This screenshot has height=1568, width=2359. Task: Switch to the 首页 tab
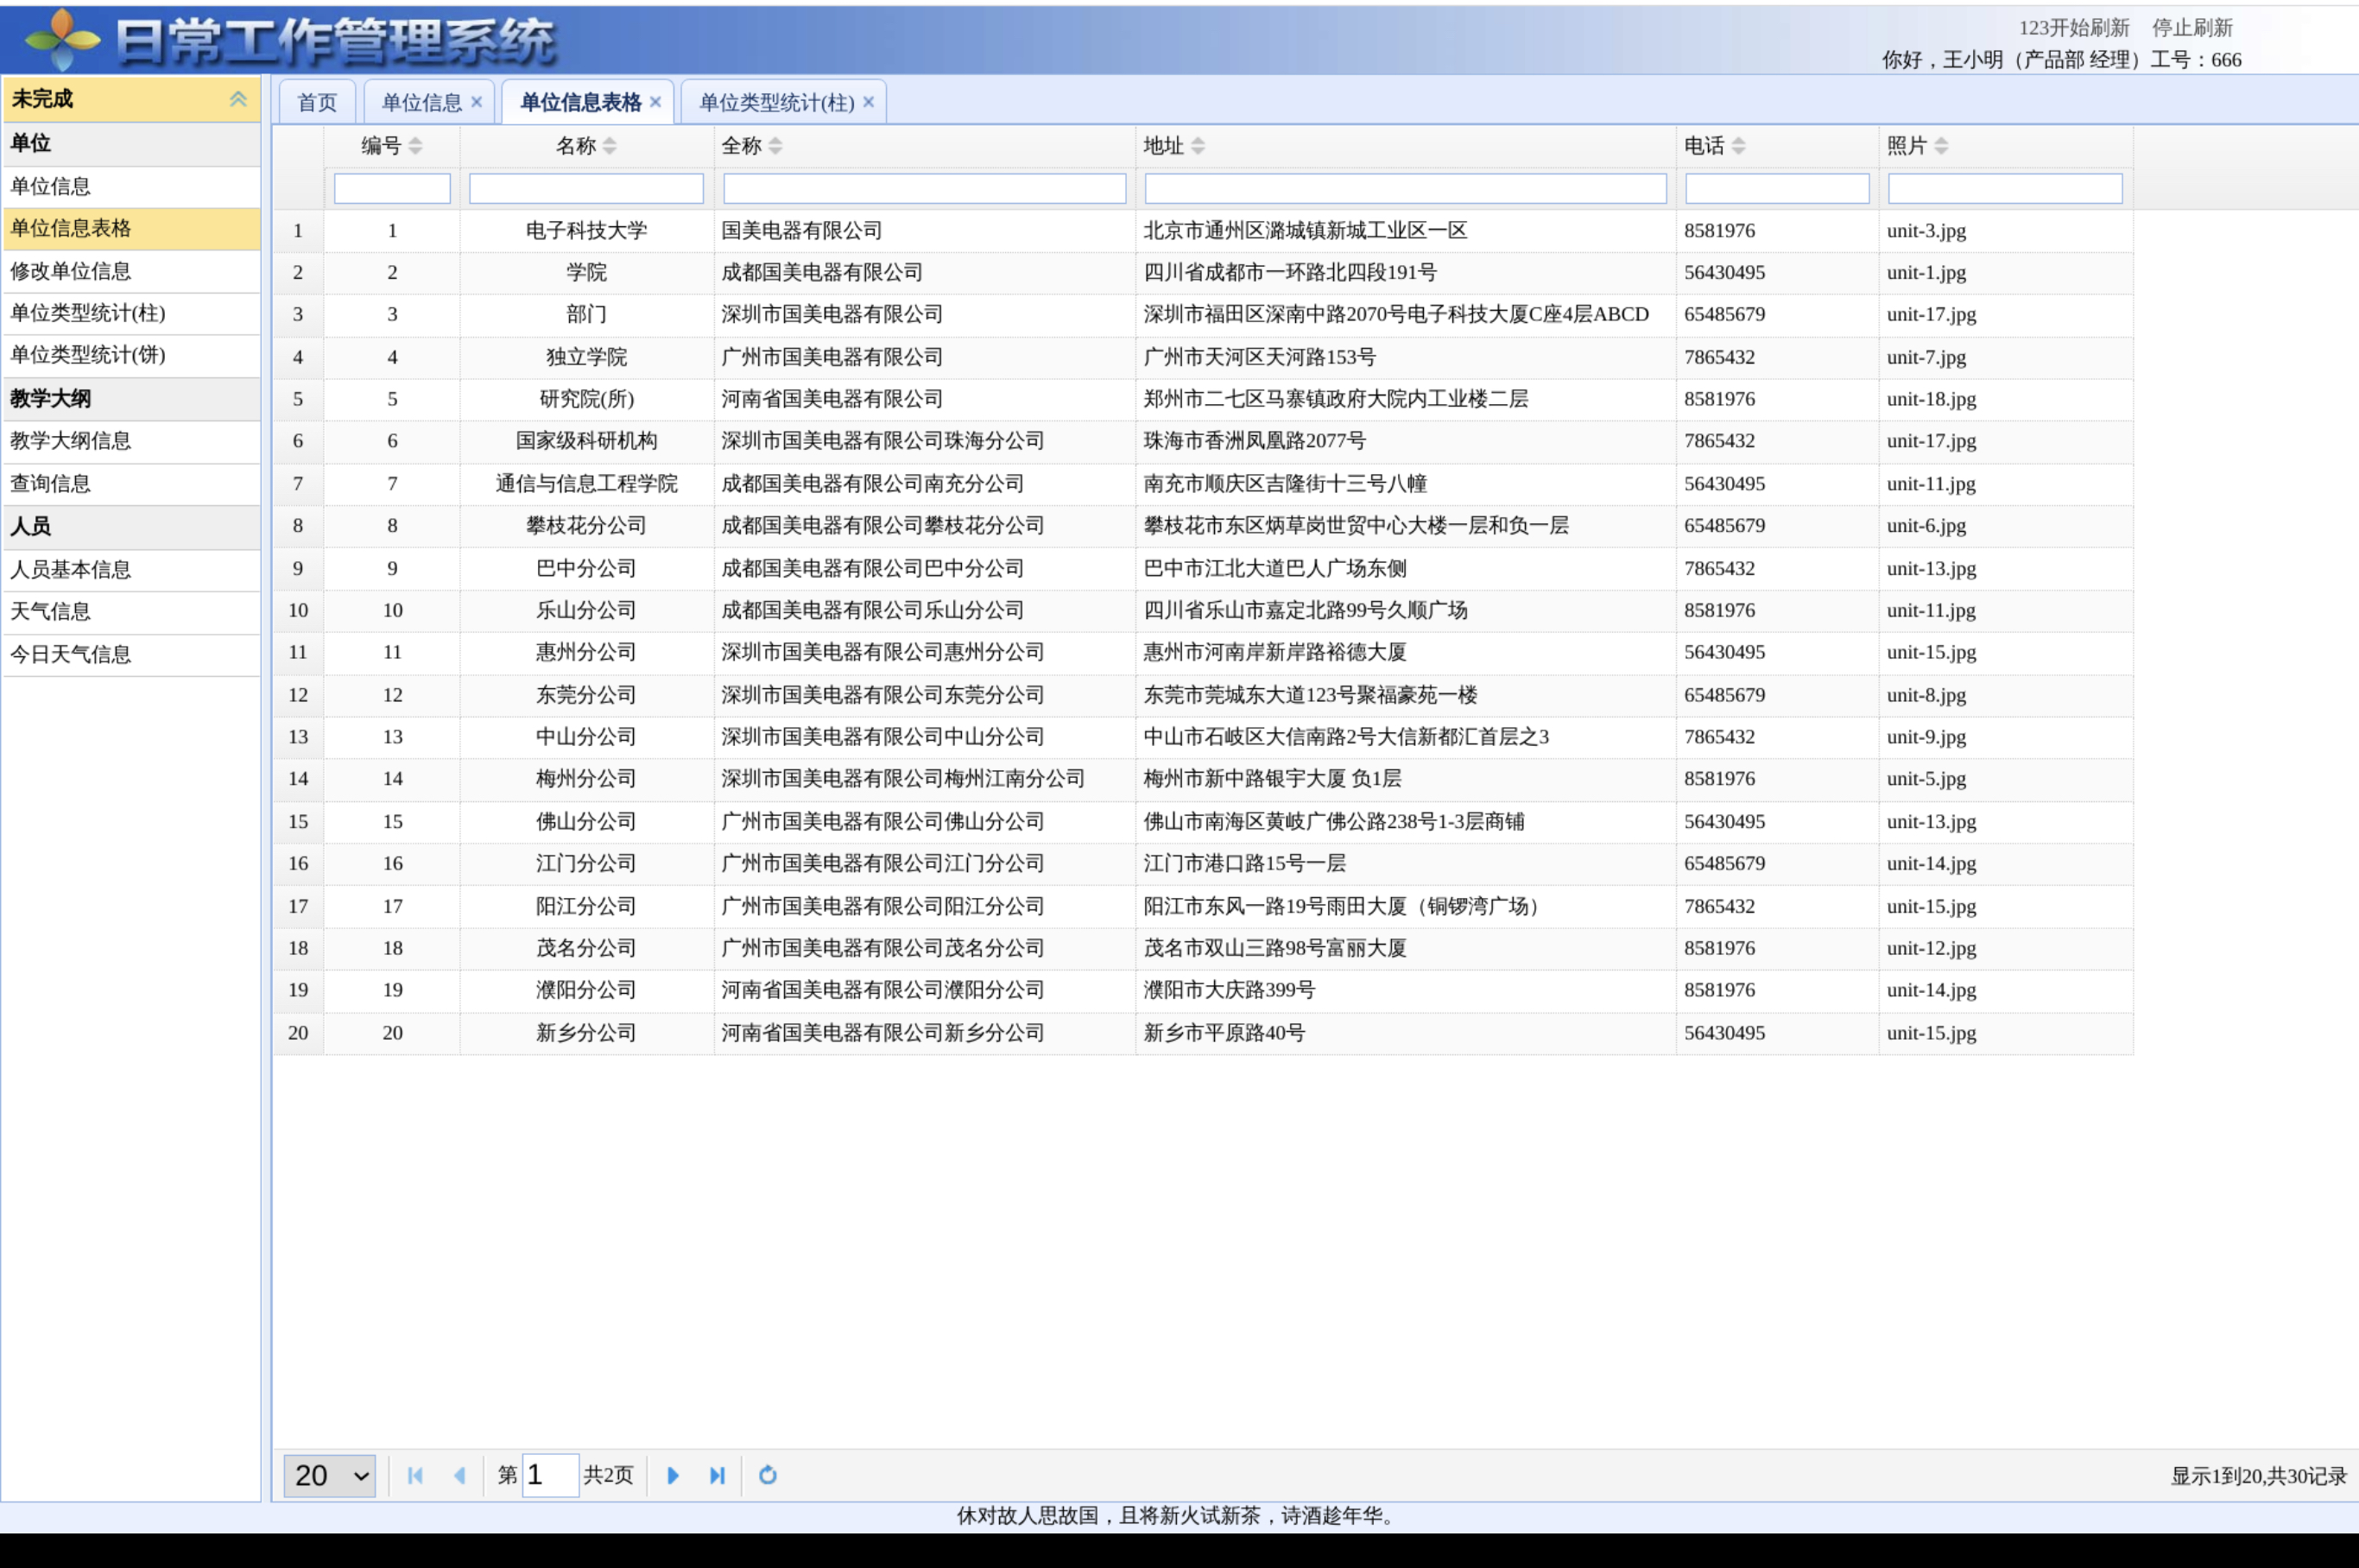pos(317,102)
